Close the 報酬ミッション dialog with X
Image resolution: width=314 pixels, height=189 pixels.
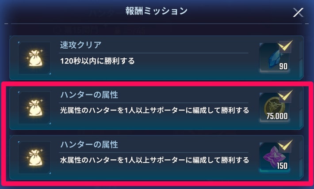[x=298, y=13]
